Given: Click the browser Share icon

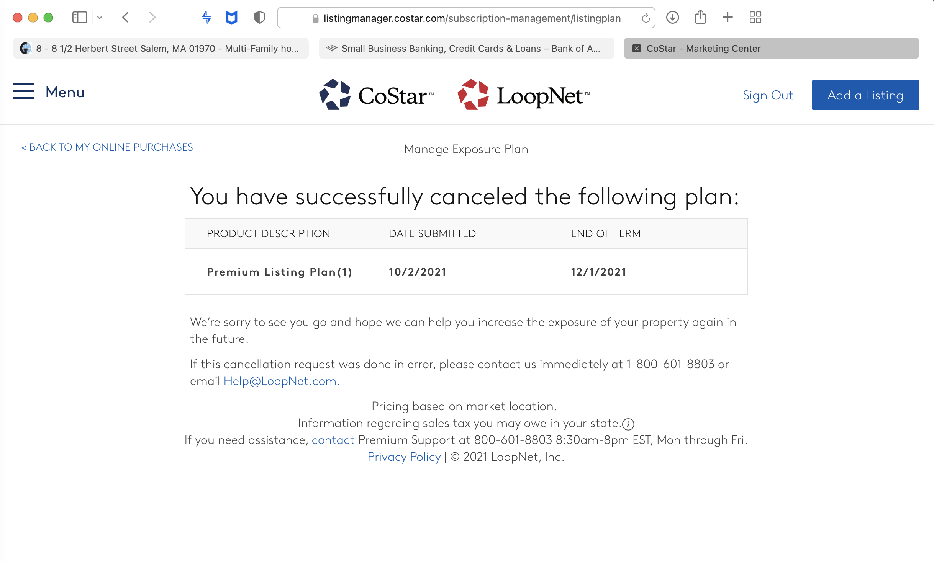Looking at the screenshot, I should 700,17.
